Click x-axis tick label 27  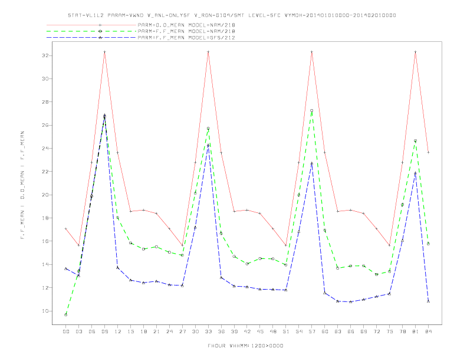click(x=182, y=332)
